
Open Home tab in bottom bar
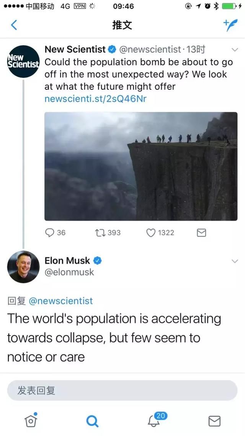click(x=31, y=420)
